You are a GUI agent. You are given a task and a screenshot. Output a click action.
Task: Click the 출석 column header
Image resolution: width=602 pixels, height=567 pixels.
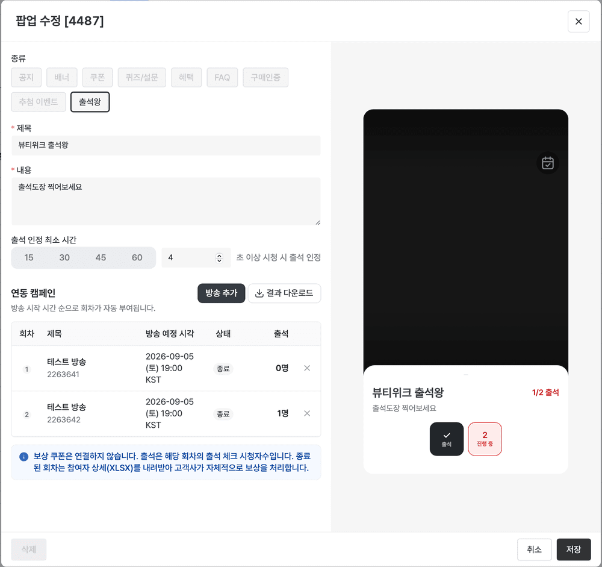[281, 334]
